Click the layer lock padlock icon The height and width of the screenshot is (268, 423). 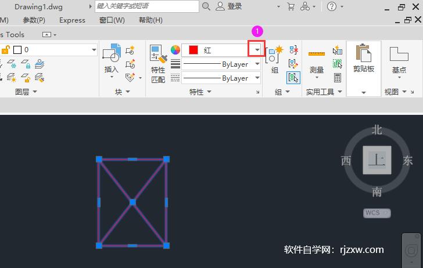pos(26,64)
